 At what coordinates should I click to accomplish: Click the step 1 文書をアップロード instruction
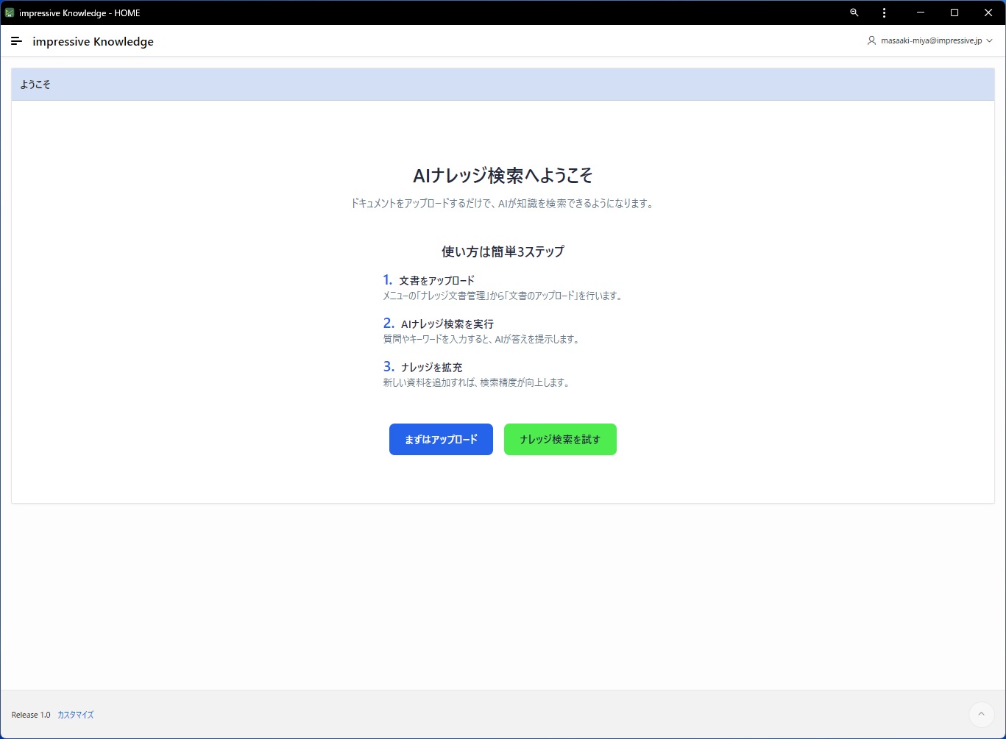click(436, 280)
